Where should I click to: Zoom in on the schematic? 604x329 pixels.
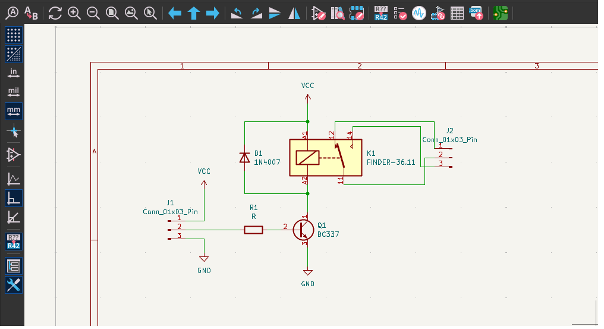click(x=74, y=12)
